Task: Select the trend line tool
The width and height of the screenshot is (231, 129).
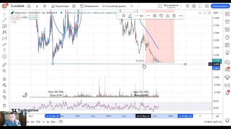Action: [x=4, y=20]
